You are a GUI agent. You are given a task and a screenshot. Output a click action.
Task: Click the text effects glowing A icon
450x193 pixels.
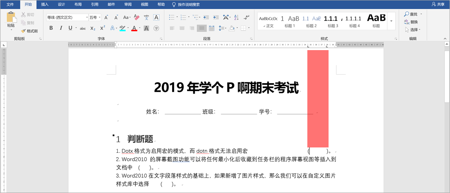point(112,28)
